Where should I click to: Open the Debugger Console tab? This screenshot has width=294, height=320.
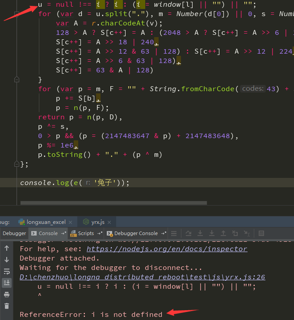(136, 233)
